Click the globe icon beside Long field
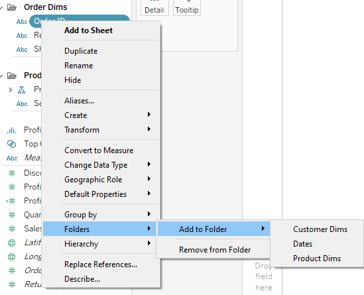The width and height of the screenshot is (364, 295). click(12, 257)
